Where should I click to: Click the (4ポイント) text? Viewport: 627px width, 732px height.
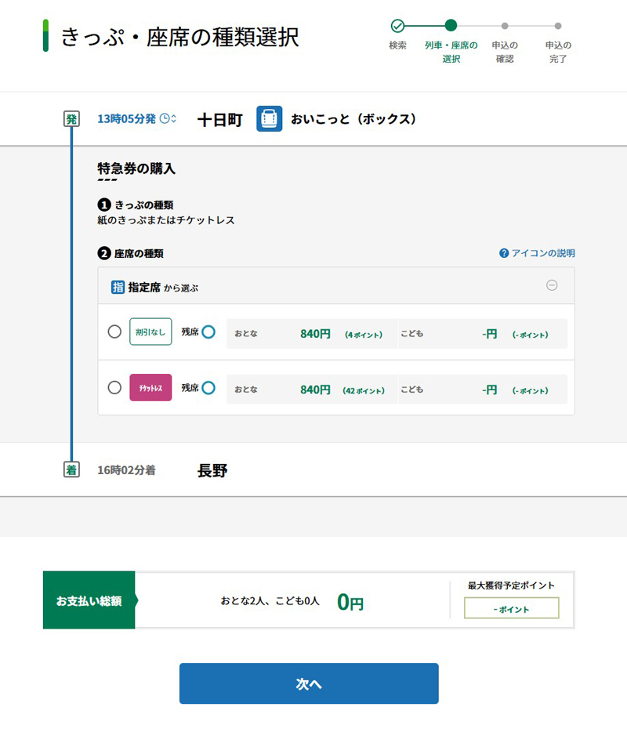(x=364, y=335)
